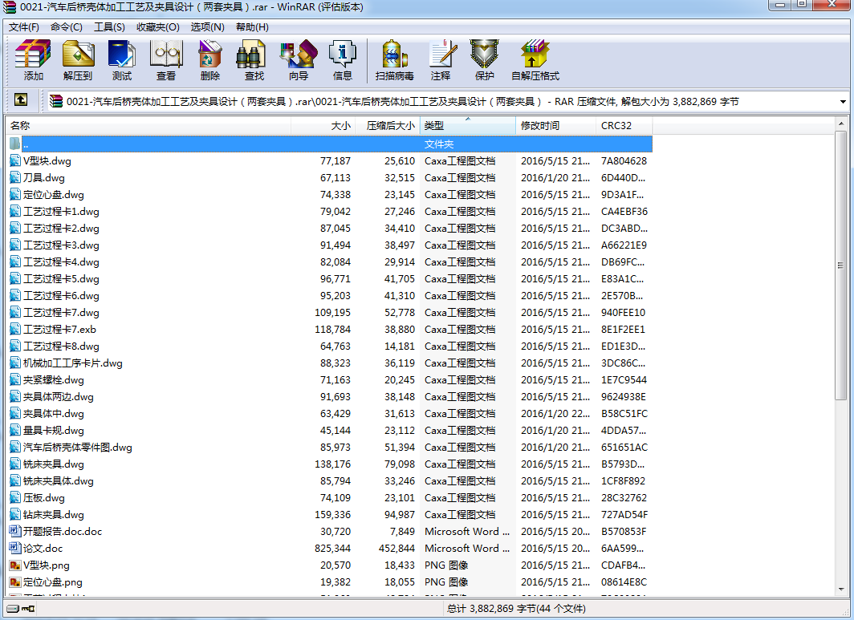Select file 工艺过程卡4.dwg
854x620 pixels.
tap(61, 262)
